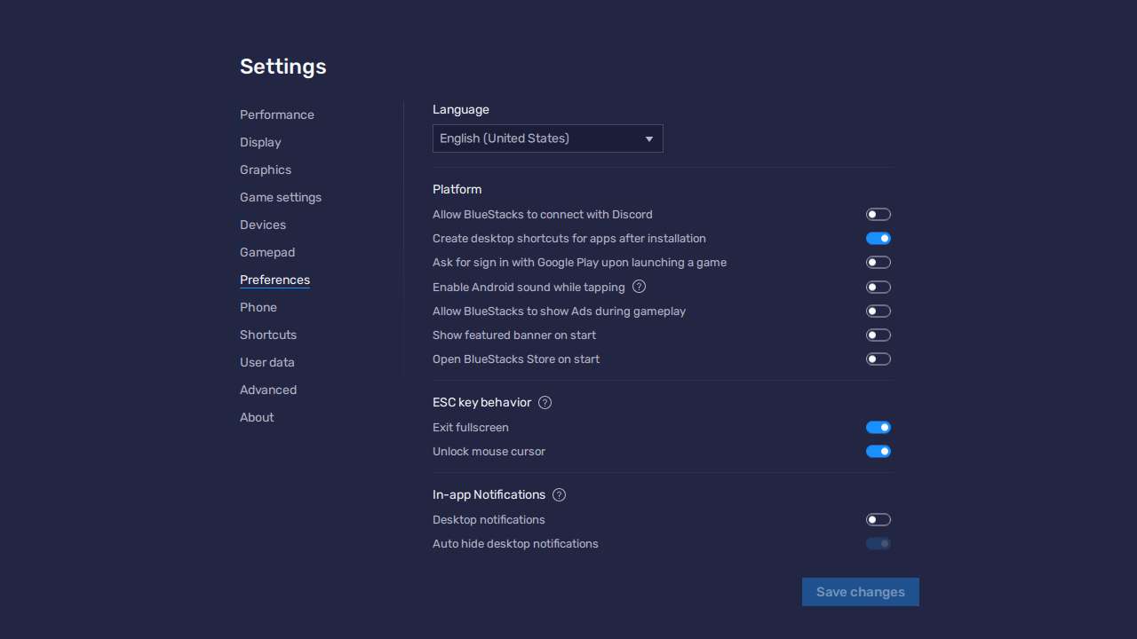The height and width of the screenshot is (639, 1137).
Task: Open the ESC key behavior help tooltip icon
Action: click(x=545, y=402)
